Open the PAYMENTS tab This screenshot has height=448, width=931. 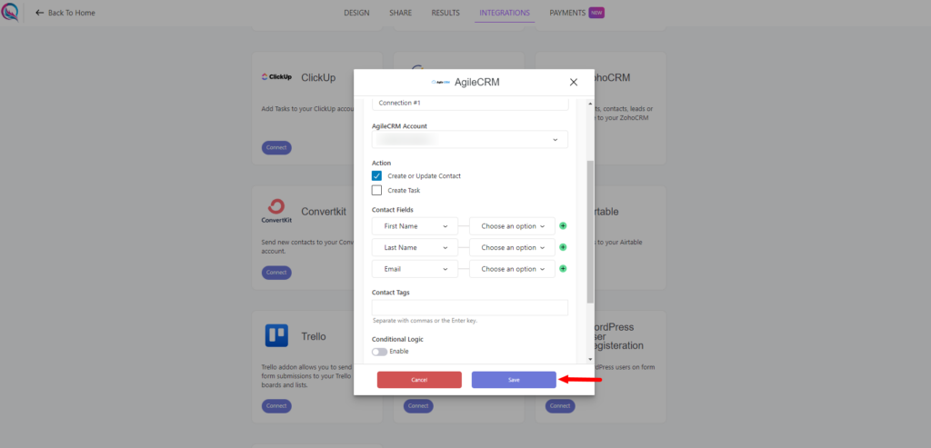[567, 13]
